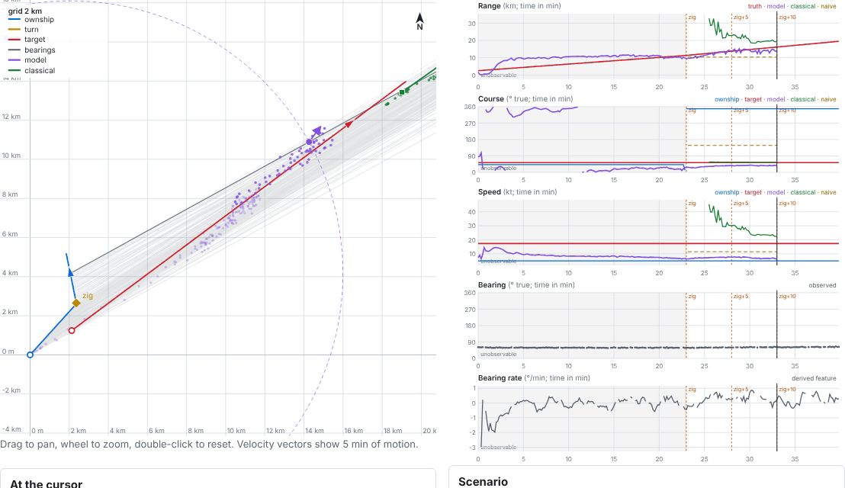This screenshot has width=845, height=488.
Task: Click the blue ownship start circle at origin
Action: [x=31, y=355]
